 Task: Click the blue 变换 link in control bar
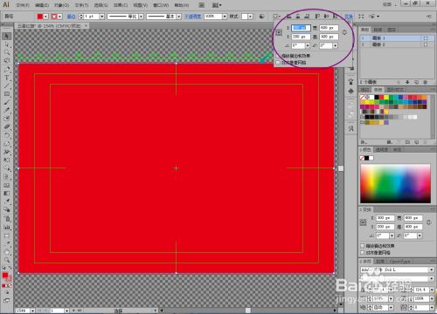pos(349,17)
